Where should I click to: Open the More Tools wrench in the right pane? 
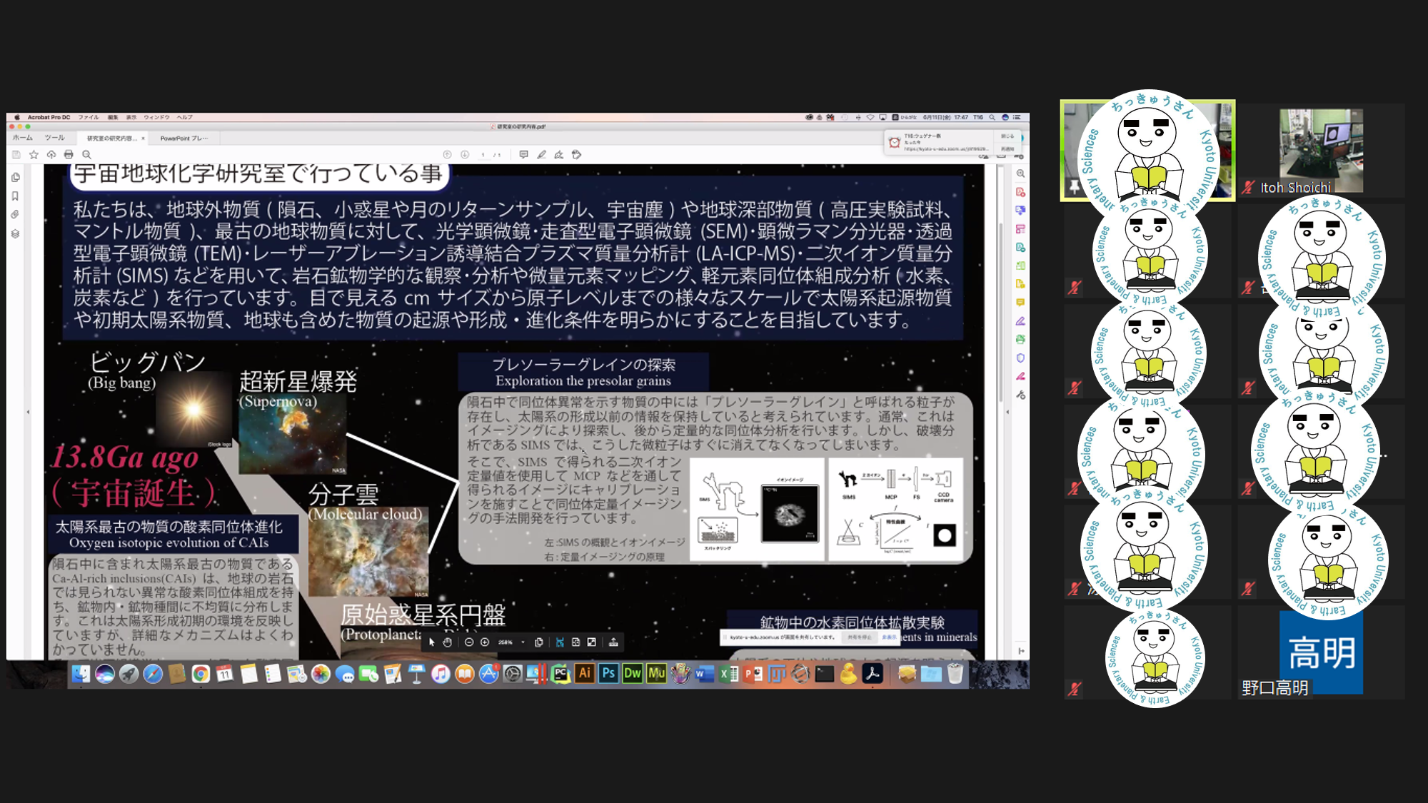pos(1020,395)
